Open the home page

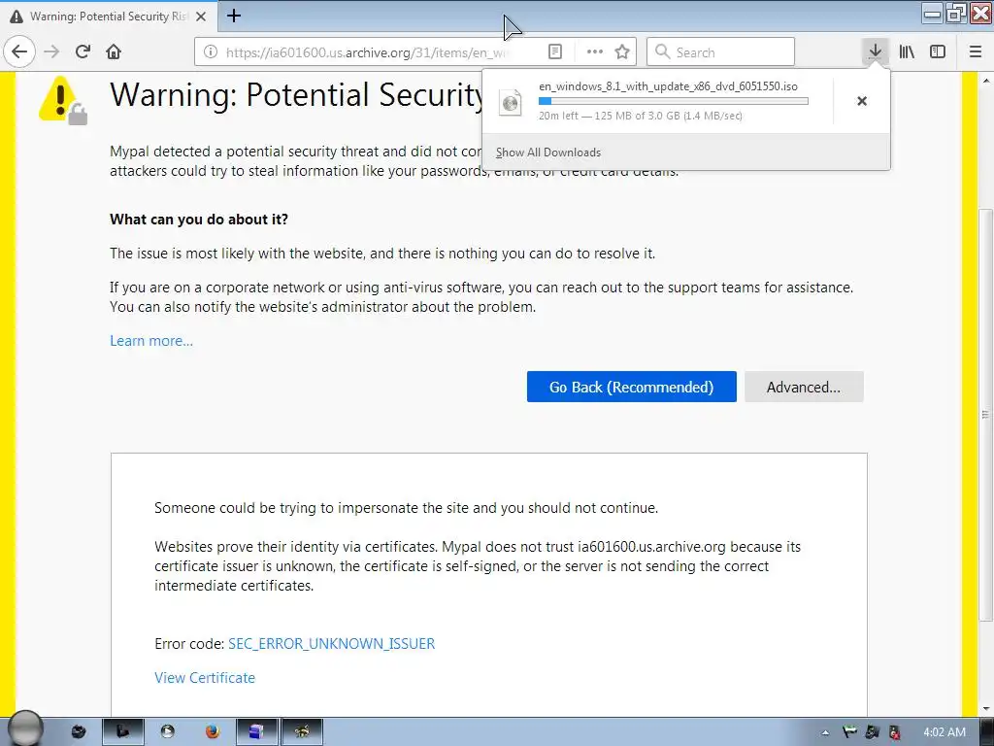click(x=114, y=51)
